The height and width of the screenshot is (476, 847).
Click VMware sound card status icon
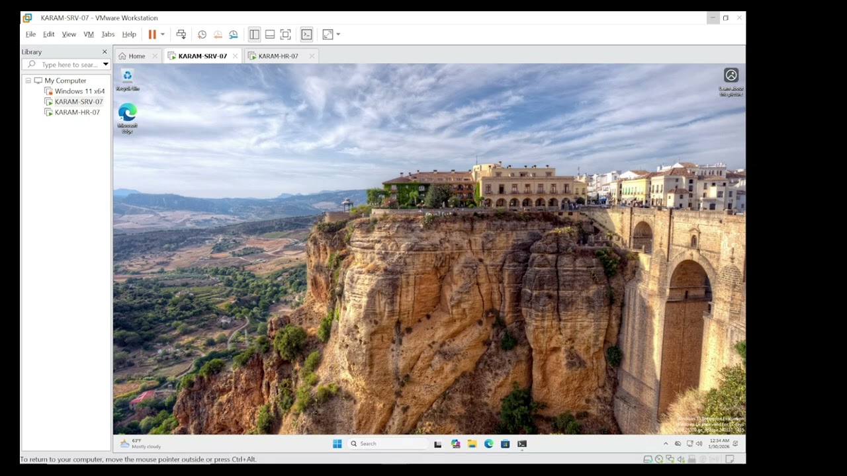681,459
